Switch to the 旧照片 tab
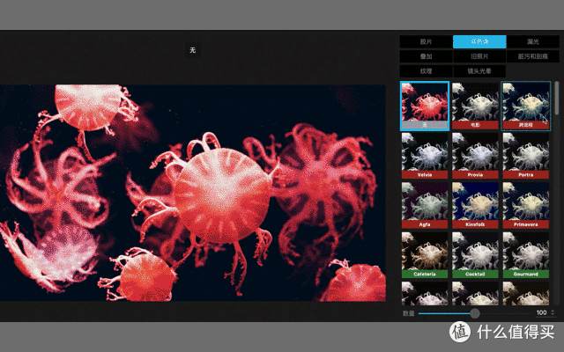 click(x=479, y=56)
